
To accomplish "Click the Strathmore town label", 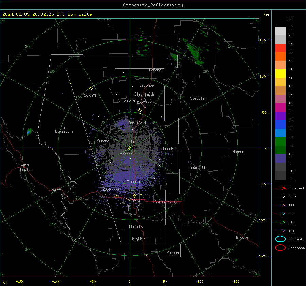I will pyautogui.click(x=165, y=201).
